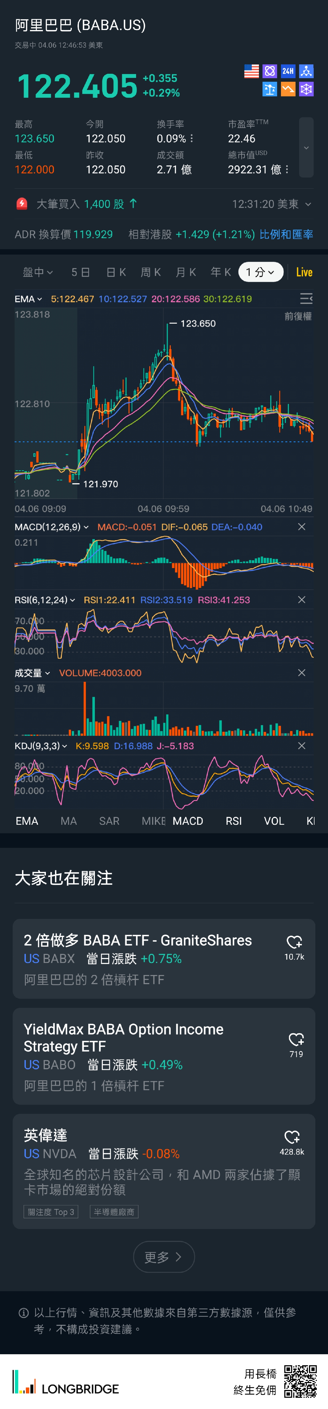This screenshot has width=328, height=1409.
Task: Toggle Live mode on the chart
Action: (x=304, y=272)
